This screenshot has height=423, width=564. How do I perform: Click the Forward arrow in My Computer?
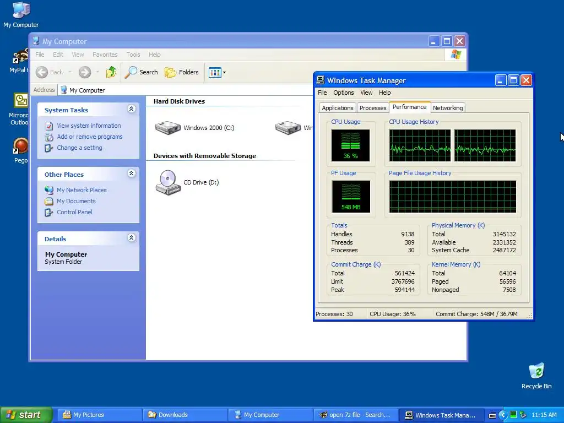(x=85, y=72)
